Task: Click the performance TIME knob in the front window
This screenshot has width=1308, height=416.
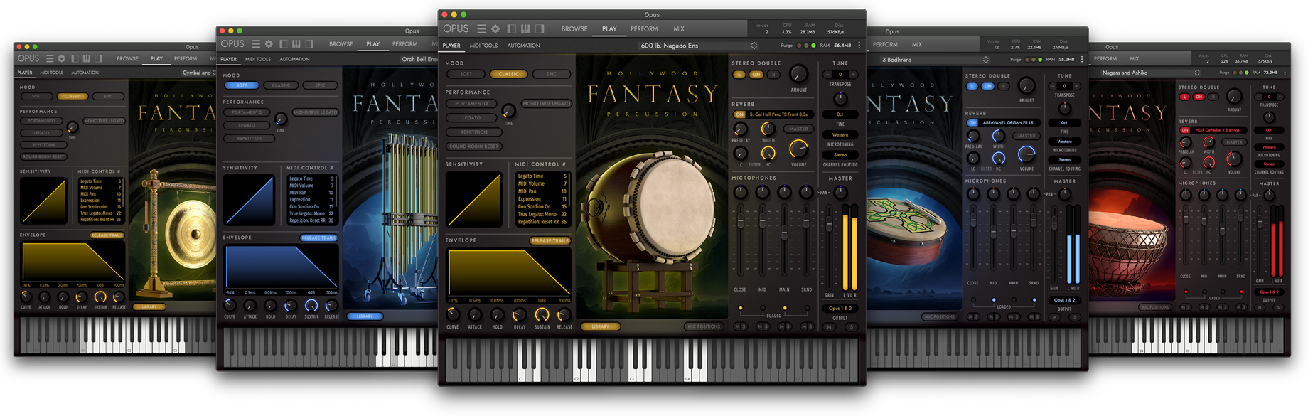Action: point(508,112)
